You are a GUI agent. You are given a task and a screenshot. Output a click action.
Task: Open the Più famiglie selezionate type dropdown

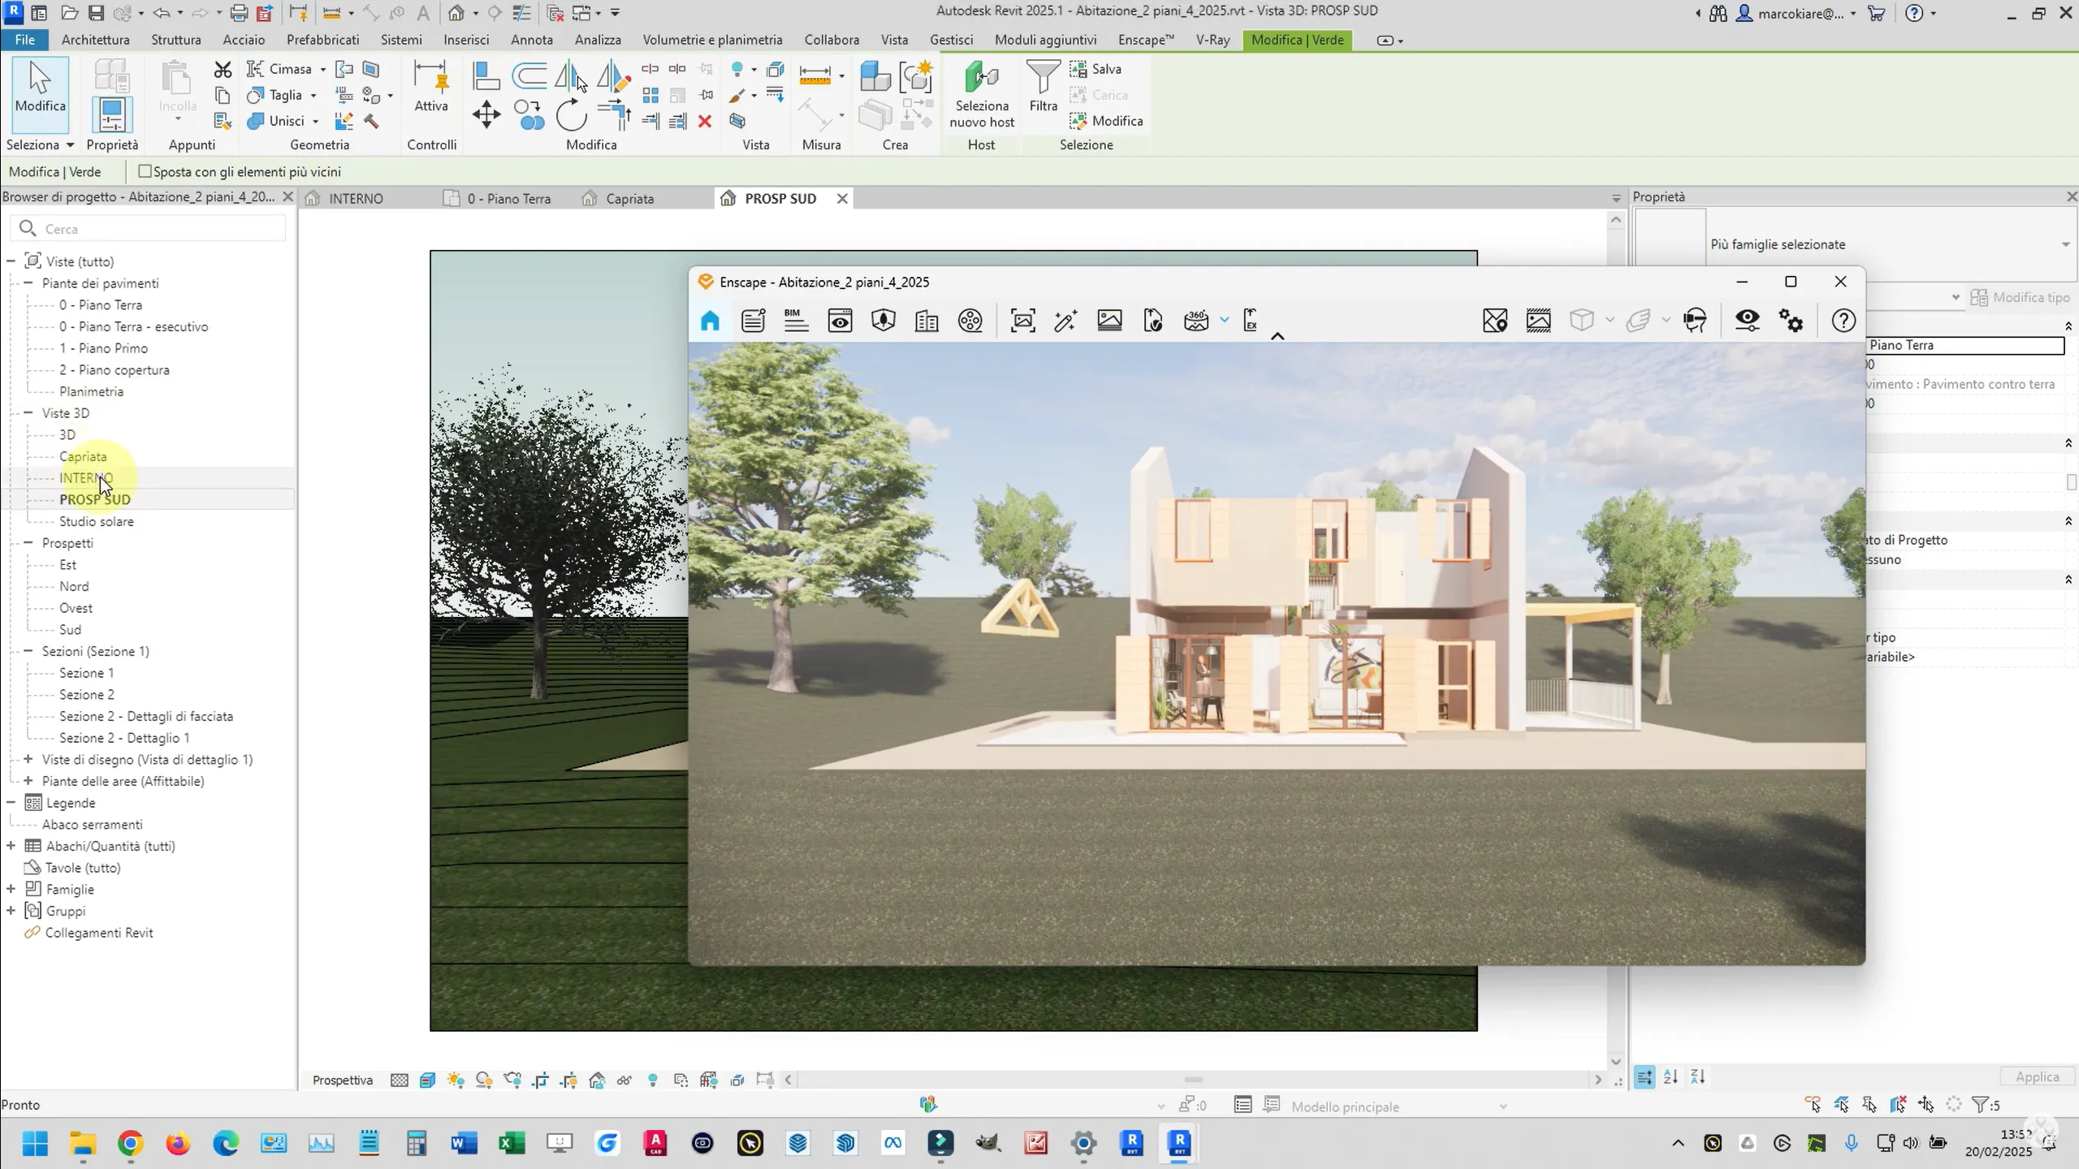2065,244
